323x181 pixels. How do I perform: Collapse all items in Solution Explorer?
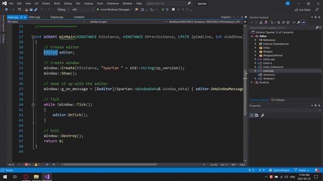click(283, 22)
